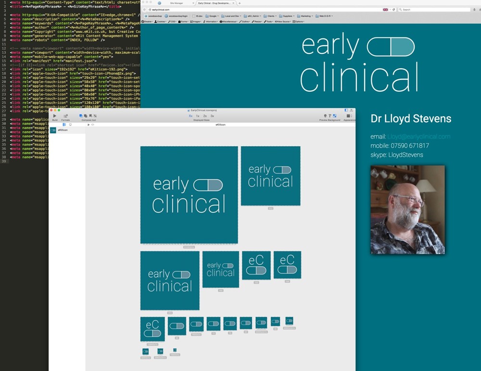Image resolution: width=481 pixels, height=371 pixels.
Task: Switch to the sidebar device view icon
Action: (70, 124)
